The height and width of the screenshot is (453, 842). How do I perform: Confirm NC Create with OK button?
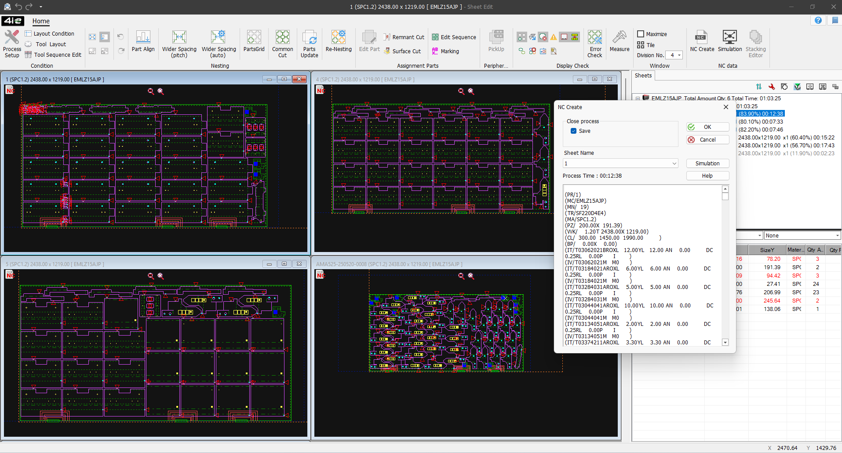pos(707,127)
